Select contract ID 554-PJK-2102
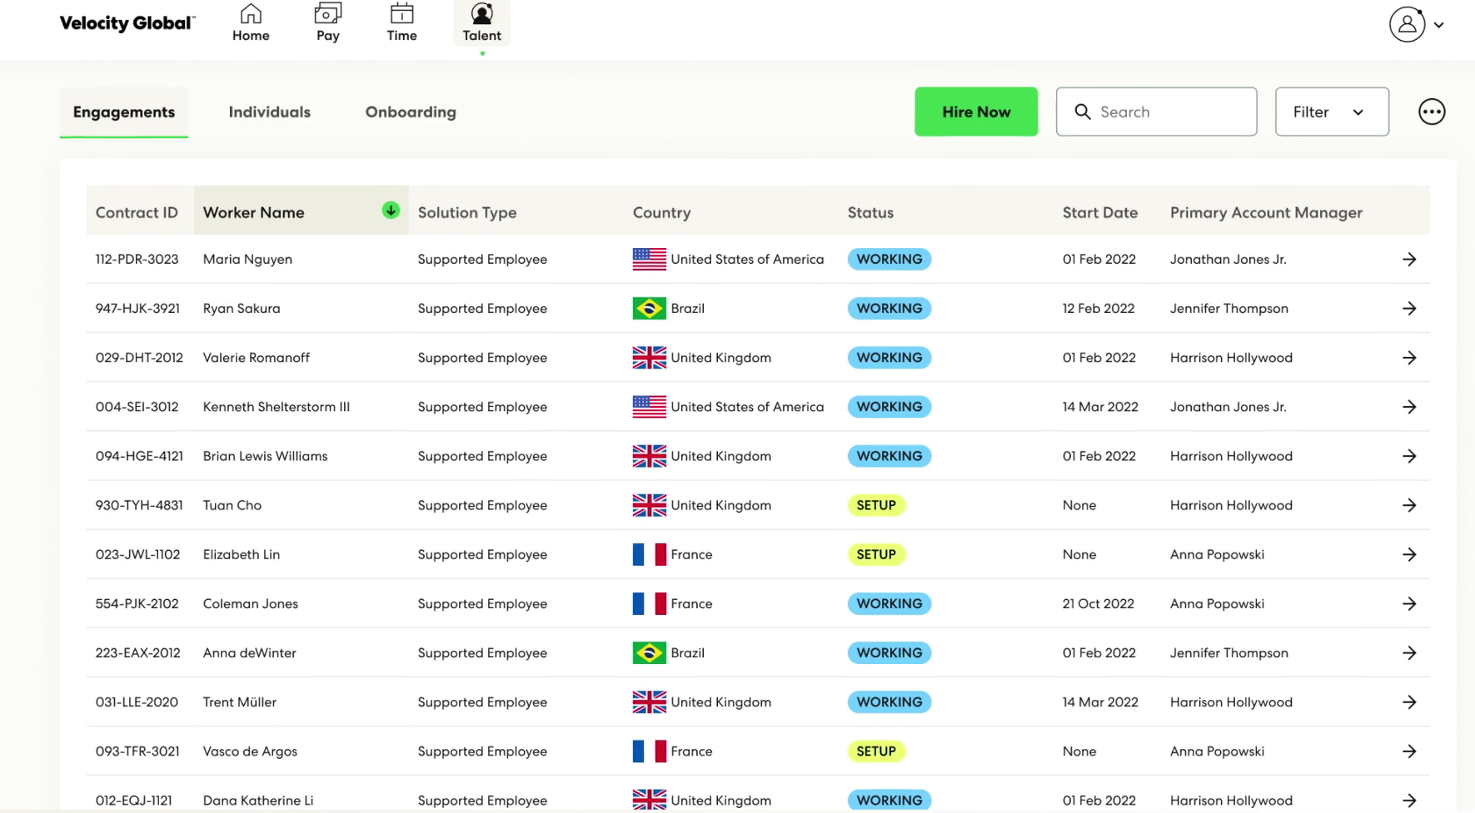This screenshot has width=1475, height=813. coord(137,604)
